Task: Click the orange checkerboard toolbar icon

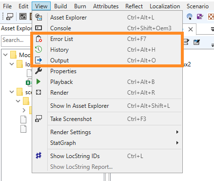Action: click(x=211, y=17)
